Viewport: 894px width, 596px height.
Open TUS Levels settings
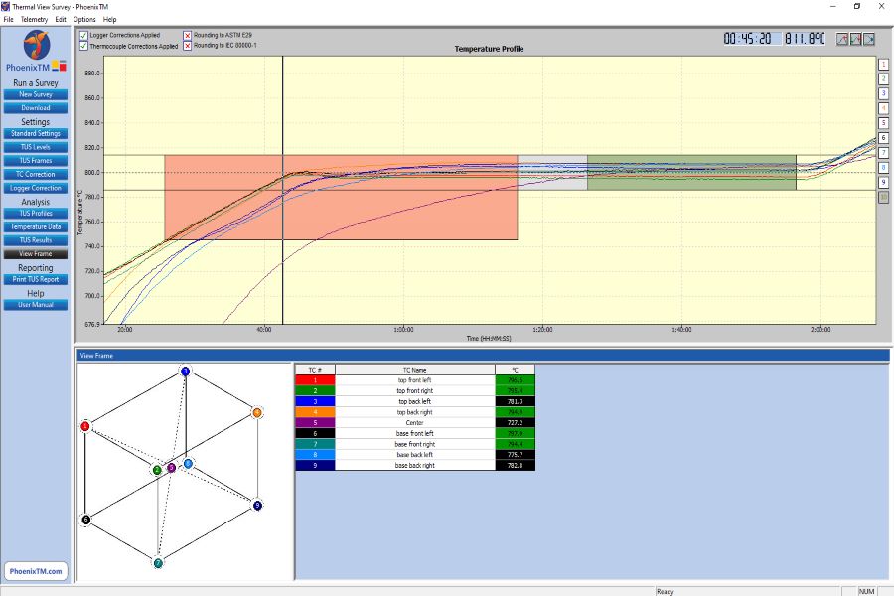click(36, 147)
